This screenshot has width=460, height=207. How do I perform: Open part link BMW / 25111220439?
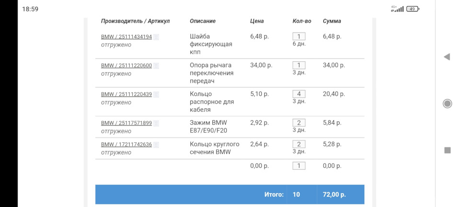pyautogui.click(x=126, y=94)
